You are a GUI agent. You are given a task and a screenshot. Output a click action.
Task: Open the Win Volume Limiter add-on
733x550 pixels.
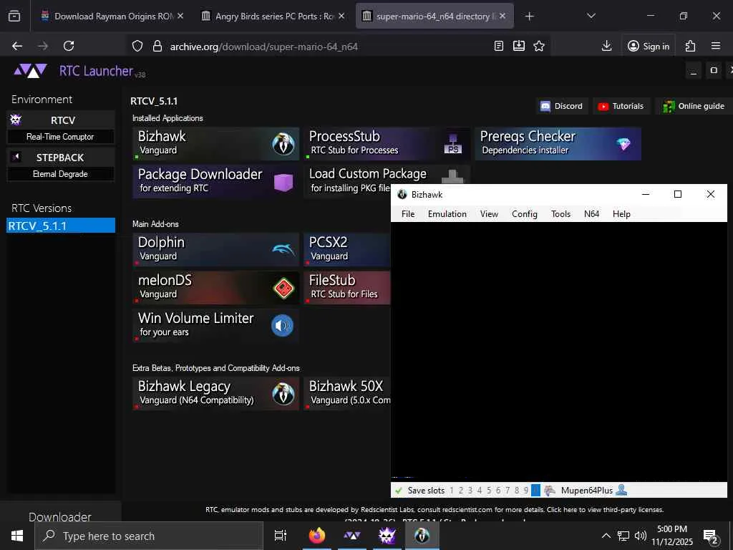click(215, 326)
